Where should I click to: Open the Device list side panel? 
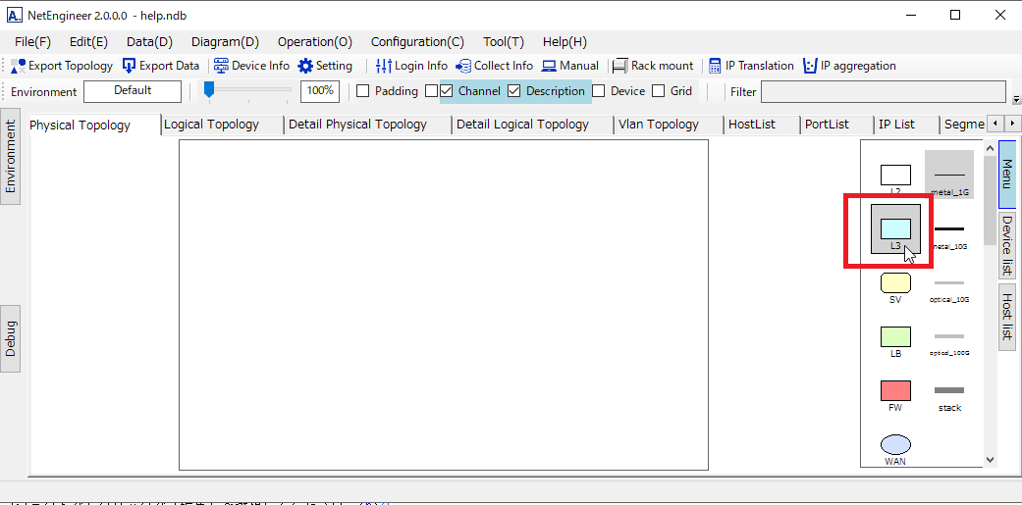pos(1007,245)
